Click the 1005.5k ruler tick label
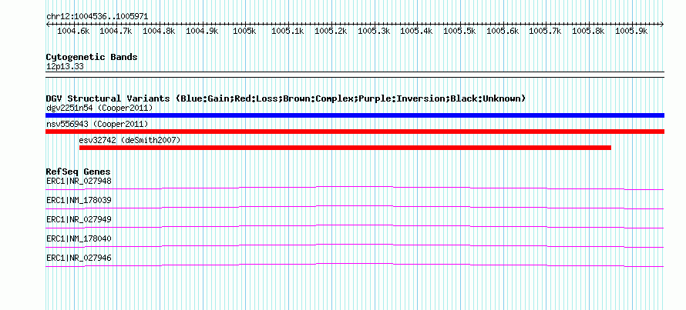The height and width of the screenshot is (310, 686). click(x=459, y=31)
